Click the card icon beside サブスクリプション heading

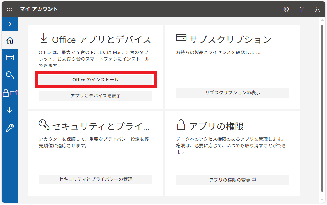181,37
